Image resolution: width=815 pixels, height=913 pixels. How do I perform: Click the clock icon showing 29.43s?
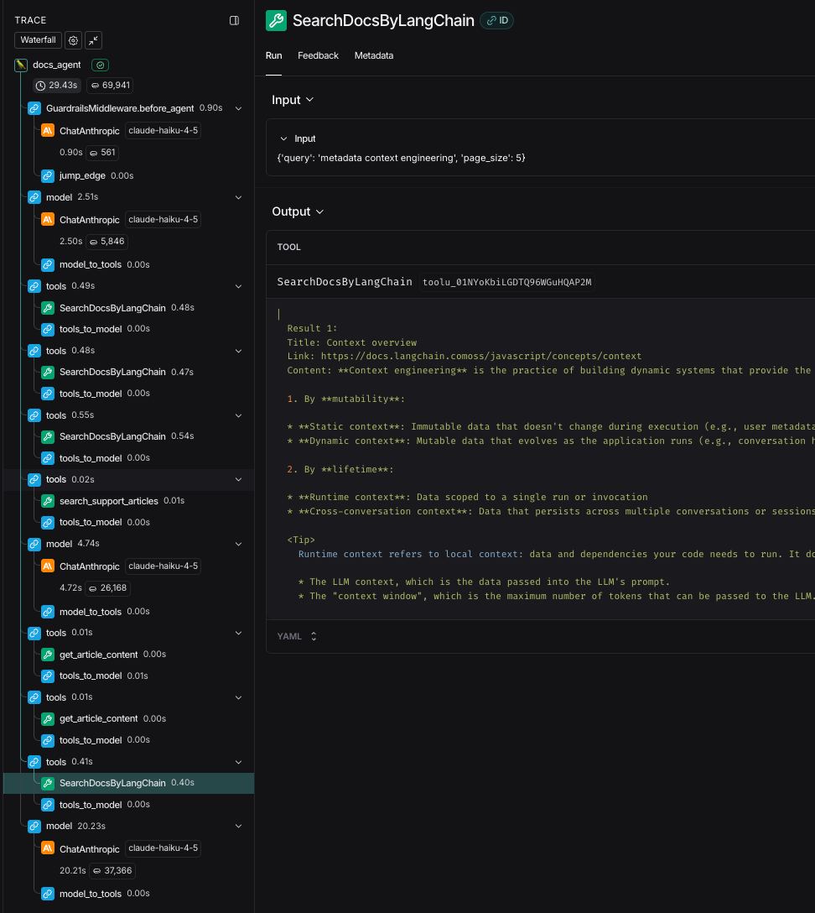pyautogui.click(x=42, y=85)
